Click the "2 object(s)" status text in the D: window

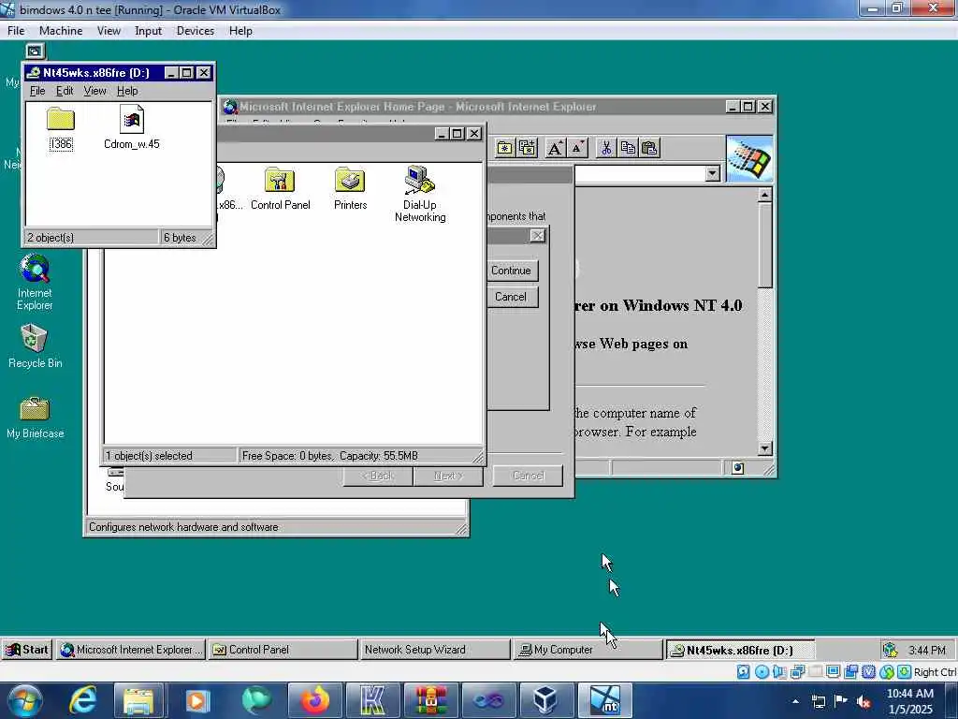point(51,237)
